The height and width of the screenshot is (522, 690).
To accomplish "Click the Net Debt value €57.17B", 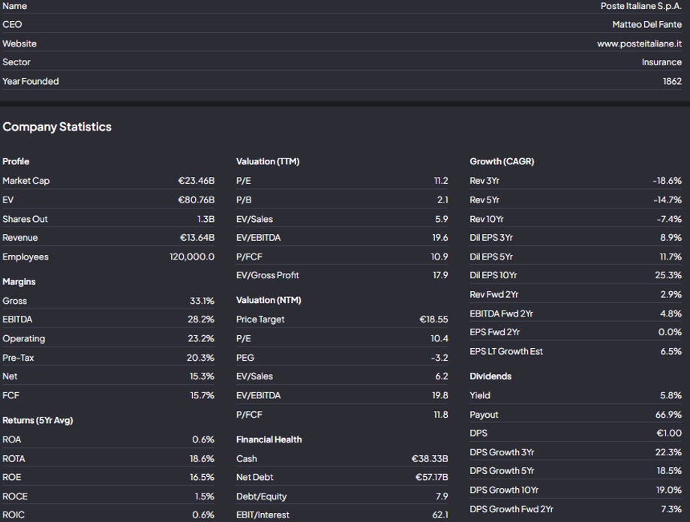I will 432,477.
